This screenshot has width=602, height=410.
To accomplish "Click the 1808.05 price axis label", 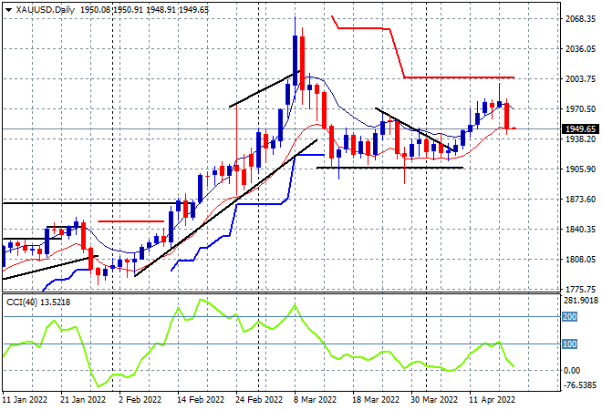I will [x=580, y=260].
